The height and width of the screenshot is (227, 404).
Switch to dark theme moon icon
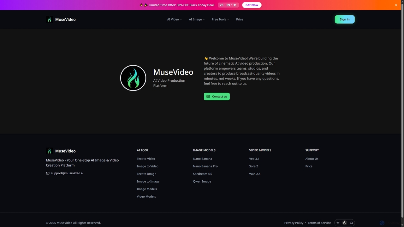click(345, 223)
